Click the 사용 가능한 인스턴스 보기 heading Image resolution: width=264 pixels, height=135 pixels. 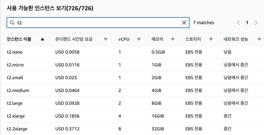coord(50,8)
